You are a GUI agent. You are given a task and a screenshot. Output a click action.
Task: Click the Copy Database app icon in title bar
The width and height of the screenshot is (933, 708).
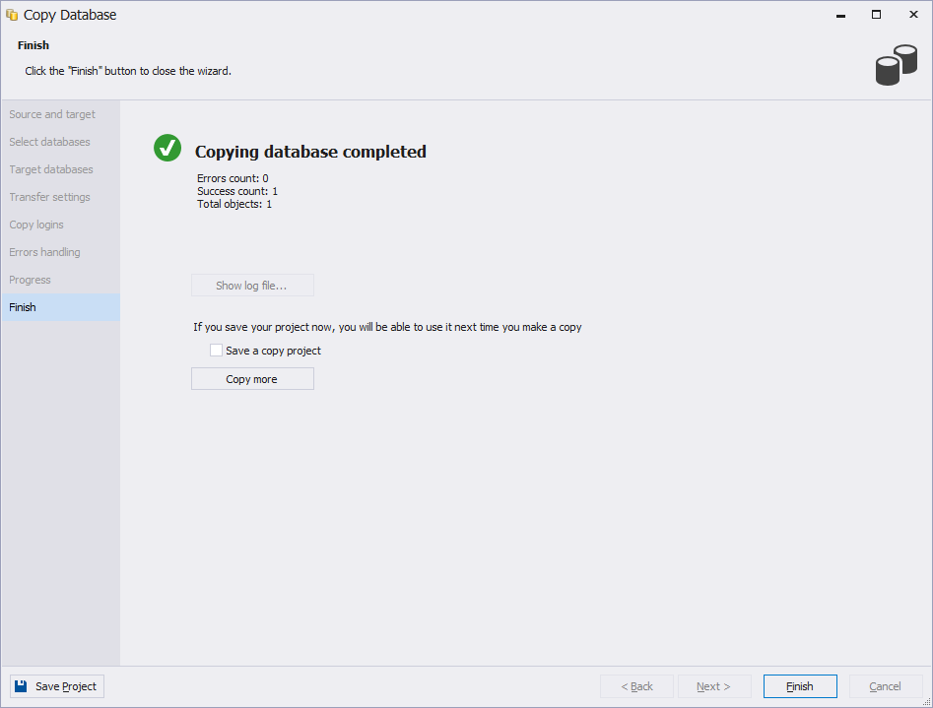(x=12, y=15)
